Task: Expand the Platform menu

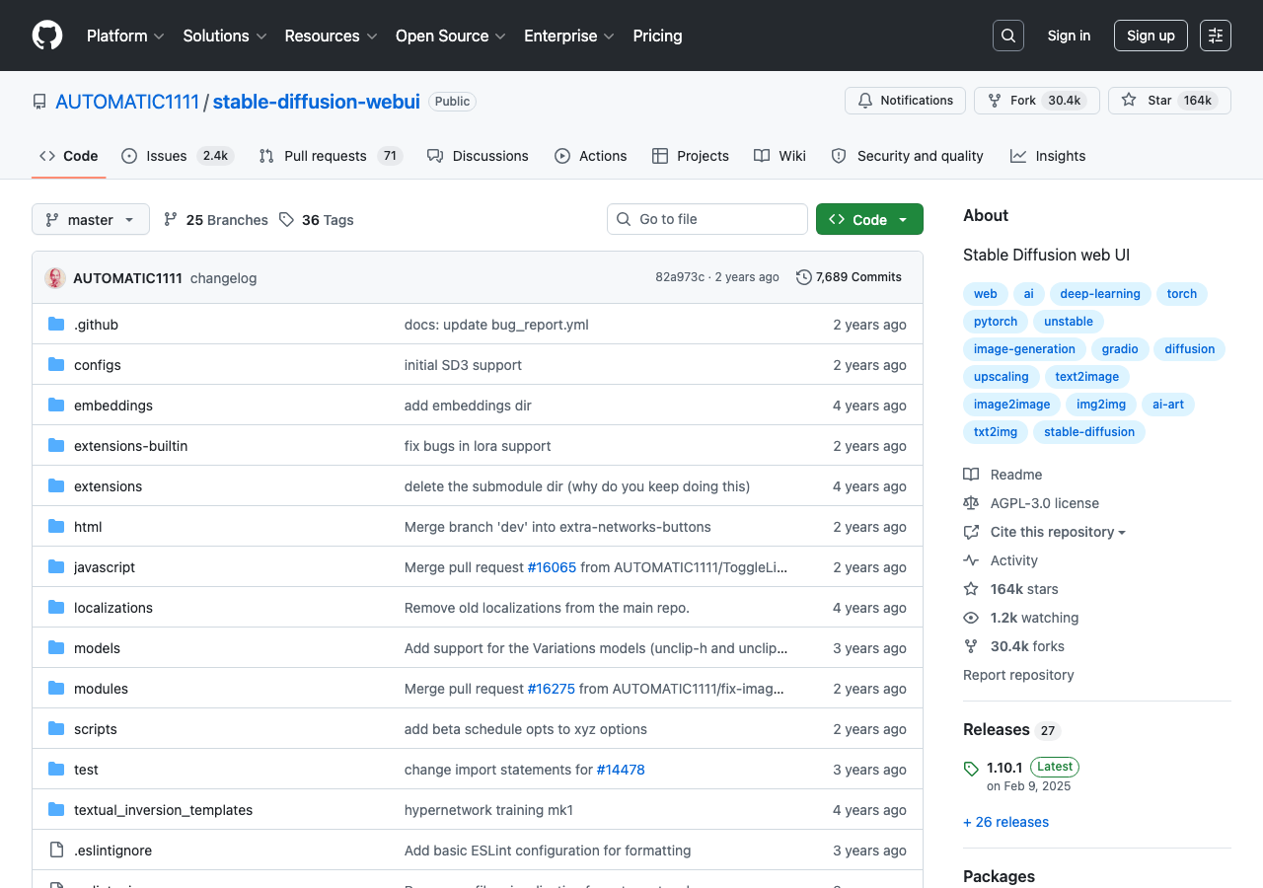Action: [x=125, y=36]
